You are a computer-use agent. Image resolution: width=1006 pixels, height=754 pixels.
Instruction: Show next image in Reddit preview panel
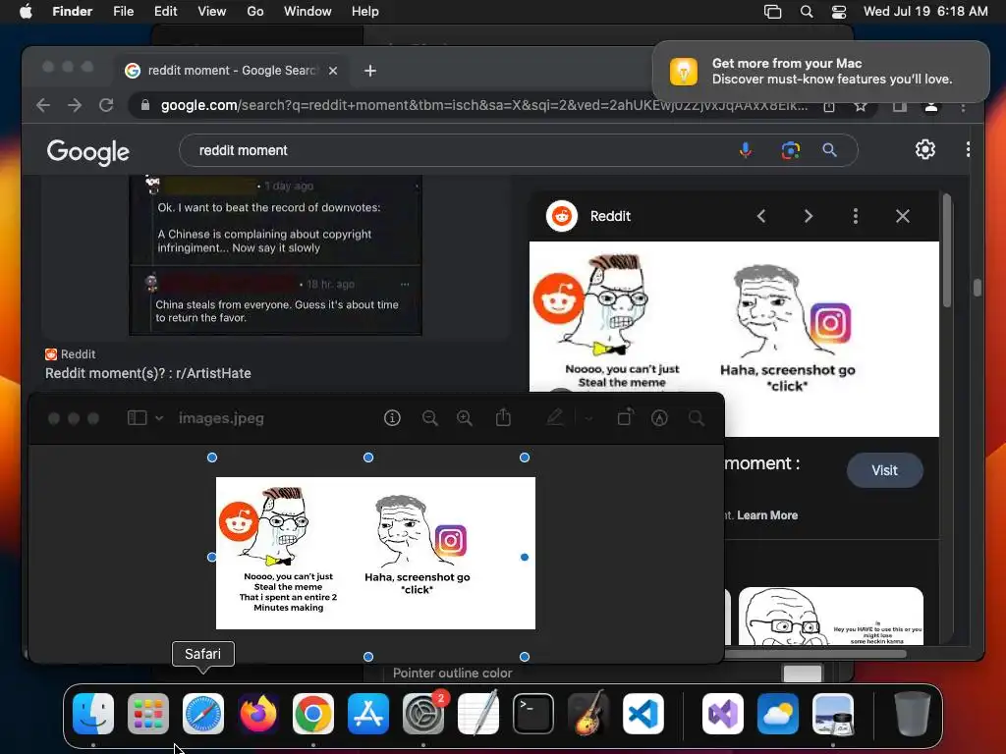pos(809,216)
